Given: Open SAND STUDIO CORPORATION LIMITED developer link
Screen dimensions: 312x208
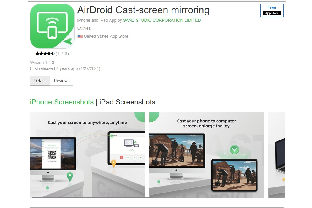Looking at the screenshot, I should click(x=162, y=20).
